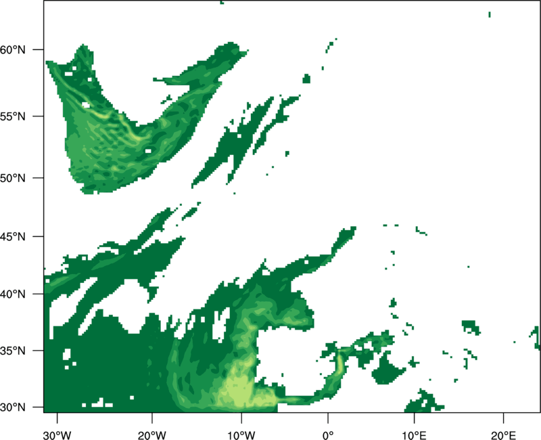Click the 40°N latitude label
The image size is (541, 440).
click(12, 294)
